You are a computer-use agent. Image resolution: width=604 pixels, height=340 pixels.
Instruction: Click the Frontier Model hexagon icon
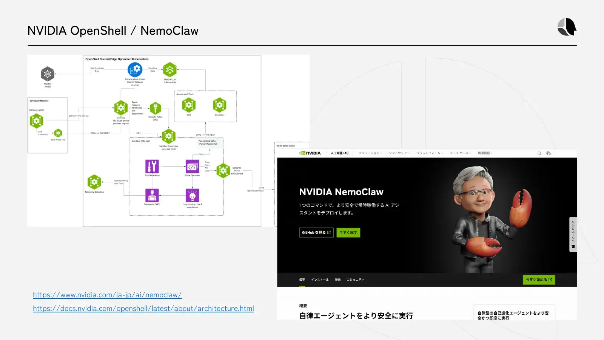point(48,74)
